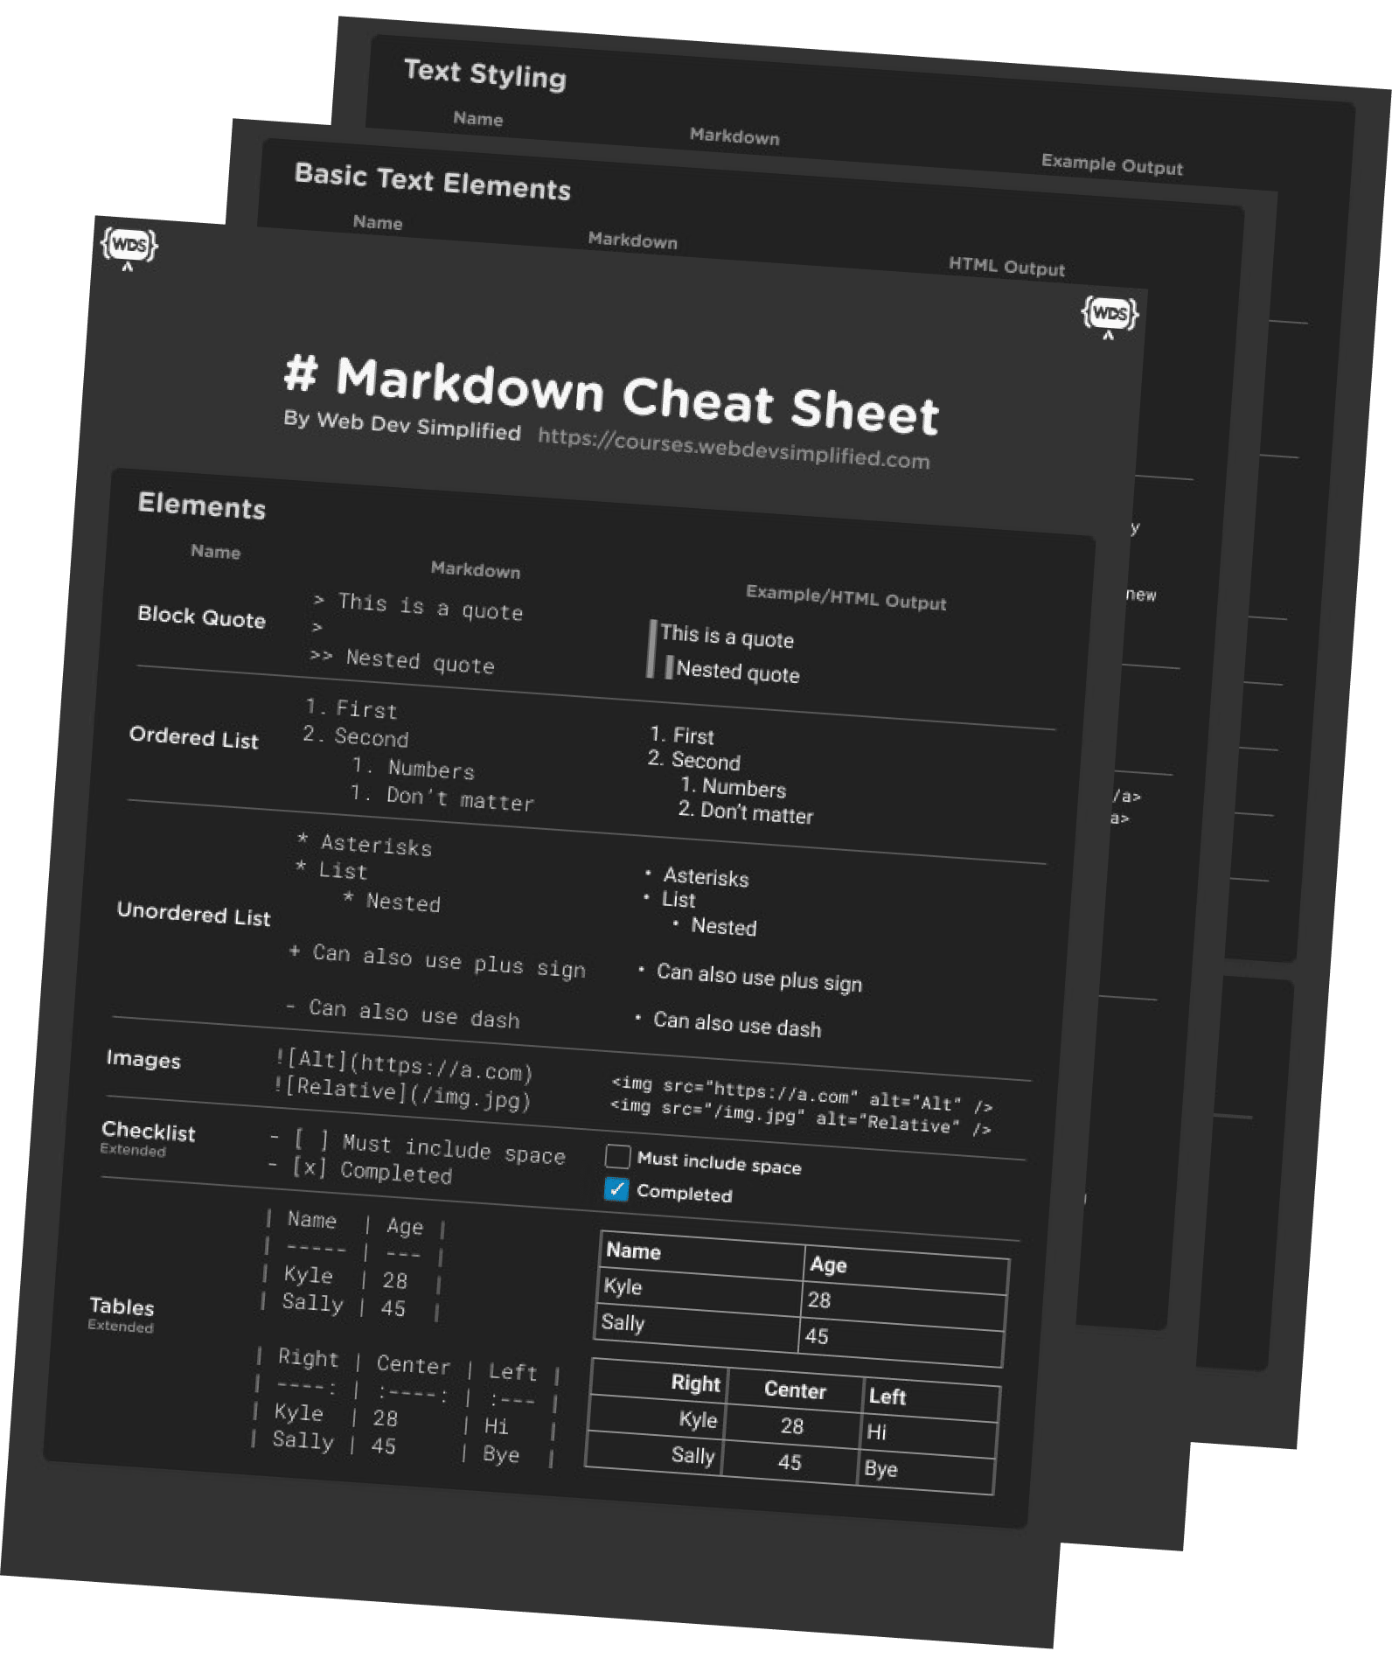Click the '![Relative](/img.jpg)' markdown code
The height and width of the screenshot is (1665, 1392).
[402, 1094]
